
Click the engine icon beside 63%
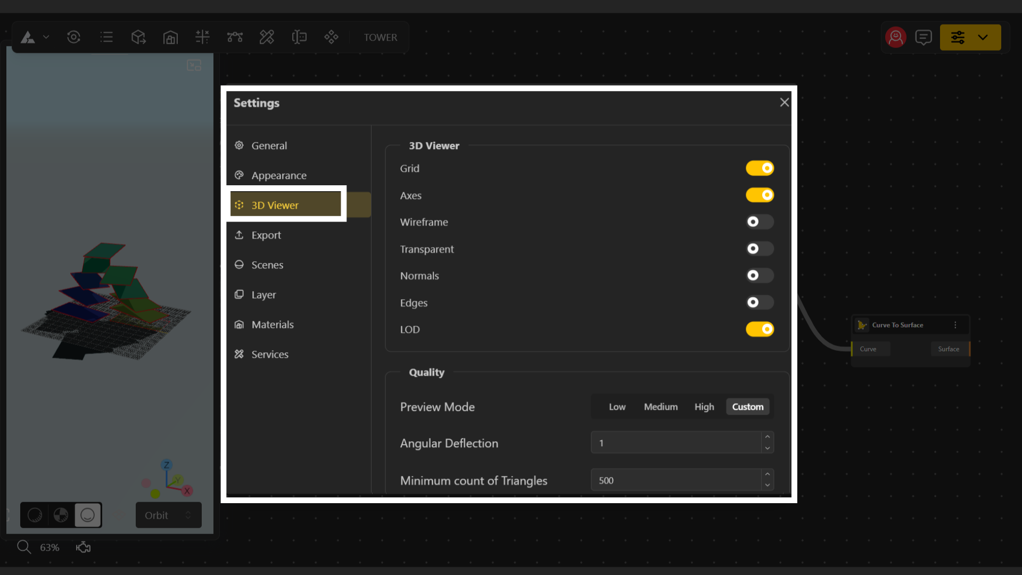click(83, 547)
